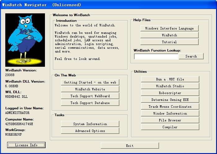Open Tech Support WebBoard
The width and height of the screenshot is (217, 154).
click(x=90, y=96)
